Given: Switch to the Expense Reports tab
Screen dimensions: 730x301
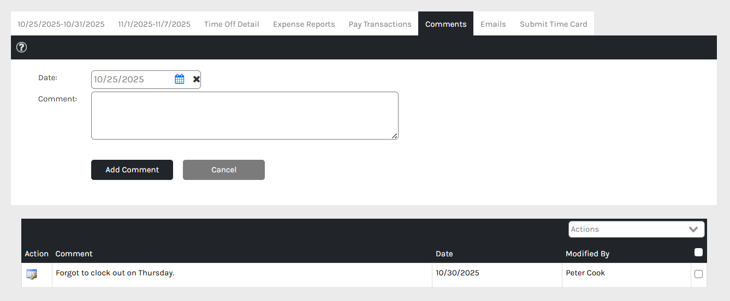Looking at the screenshot, I should tap(304, 24).
